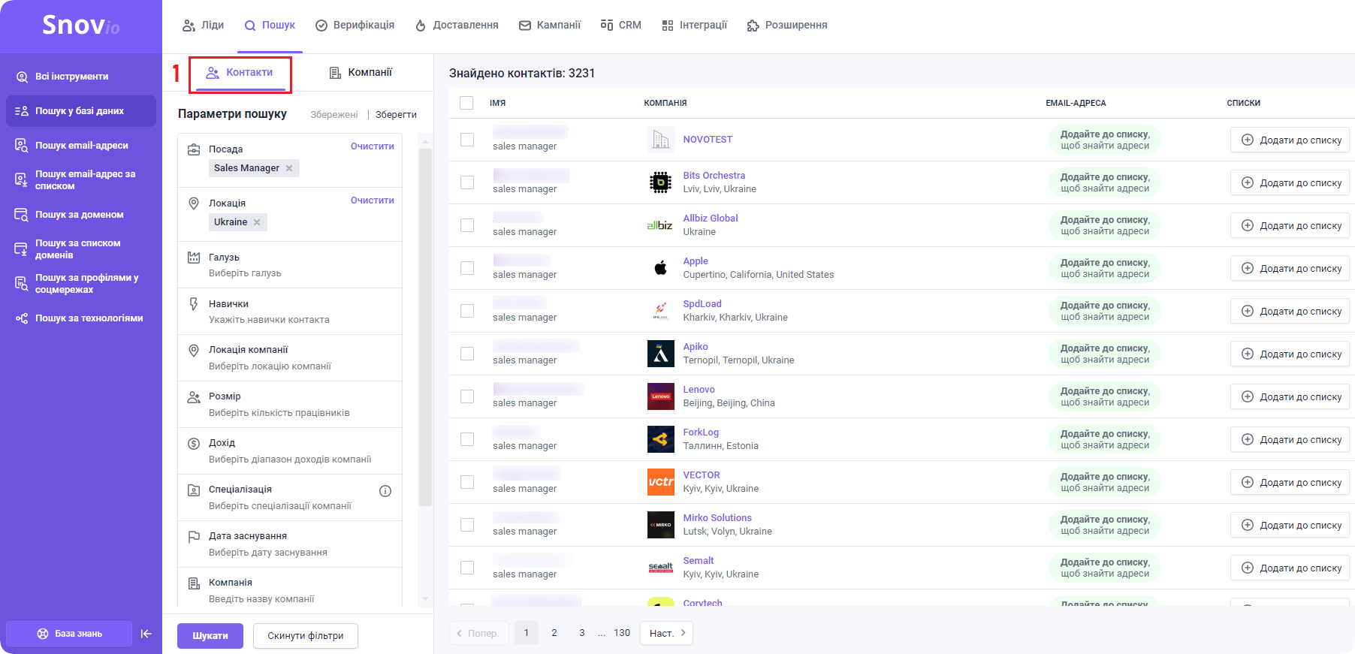Check the Apiko row checkbox
Viewport: 1355px width, 654px height.
click(467, 354)
